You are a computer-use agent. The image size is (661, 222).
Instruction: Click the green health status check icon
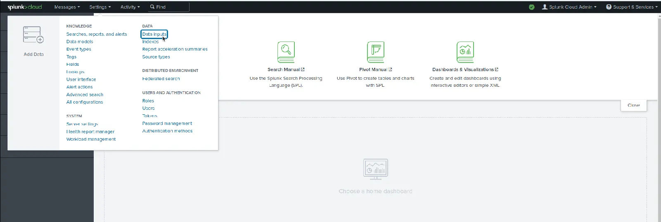(x=532, y=7)
